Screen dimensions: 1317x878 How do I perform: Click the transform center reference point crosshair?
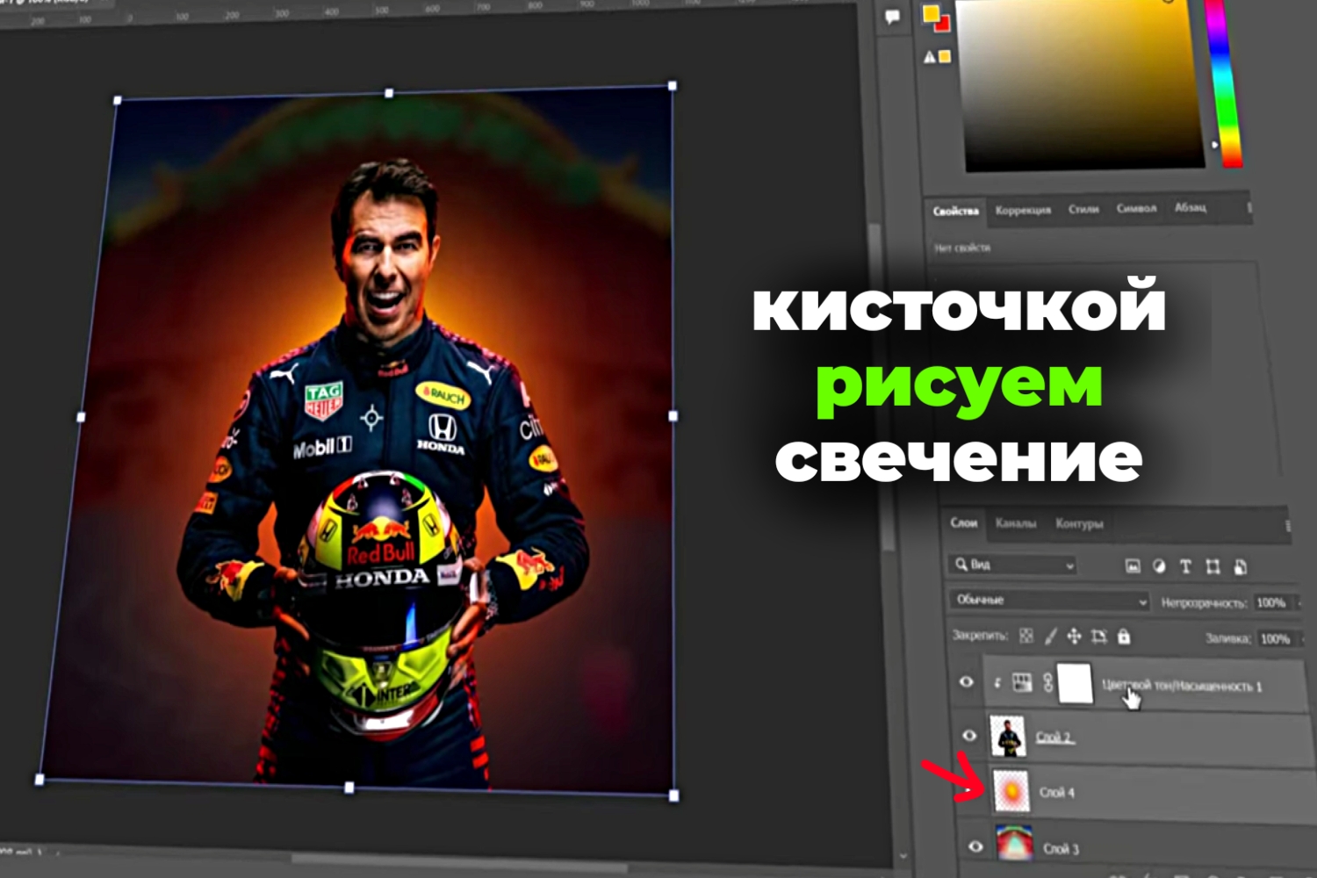pos(371,418)
